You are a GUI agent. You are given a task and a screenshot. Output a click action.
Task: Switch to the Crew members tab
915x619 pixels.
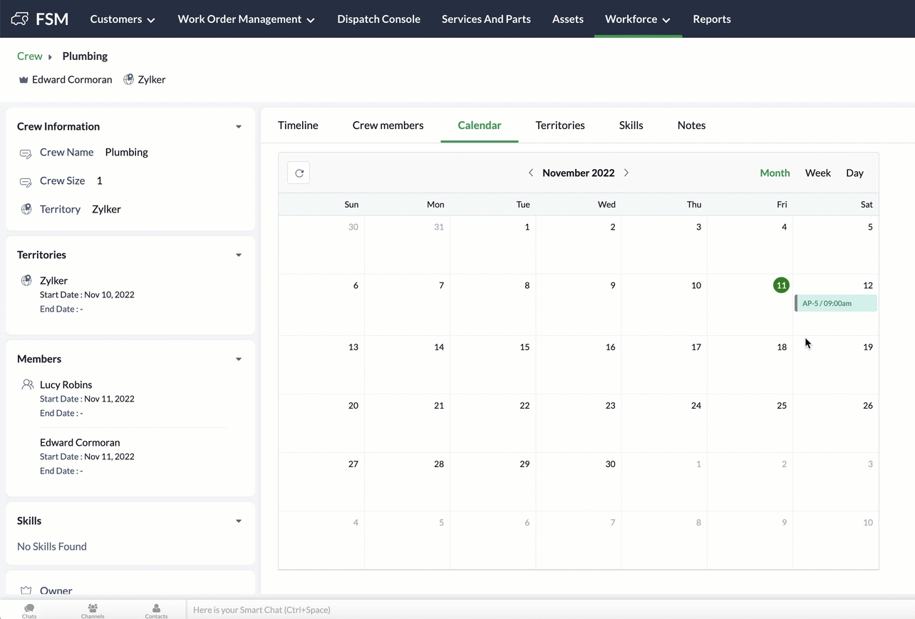point(388,126)
